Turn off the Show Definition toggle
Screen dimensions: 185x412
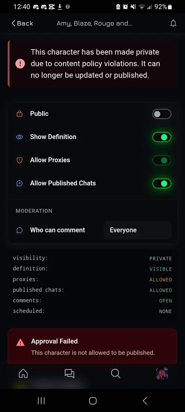click(162, 137)
